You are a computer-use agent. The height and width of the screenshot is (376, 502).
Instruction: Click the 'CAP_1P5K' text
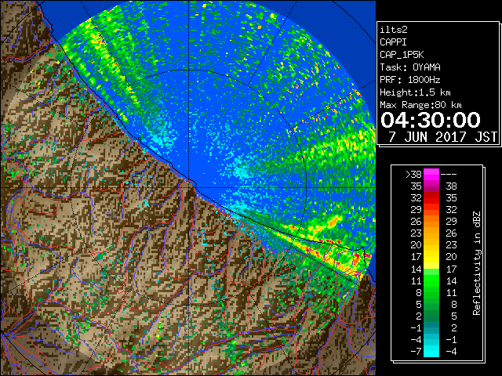coord(402,55)
